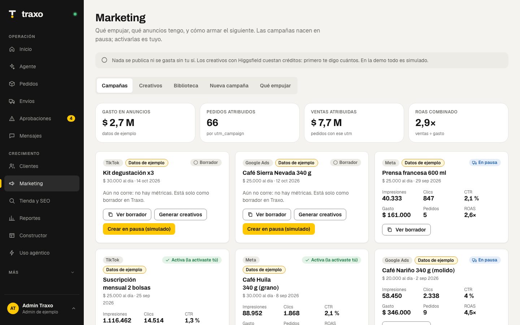This screenshot has width=520, height=325.
Task: Click the Borrador circle icon on Café Sierra Nevada
Action: 335,162
